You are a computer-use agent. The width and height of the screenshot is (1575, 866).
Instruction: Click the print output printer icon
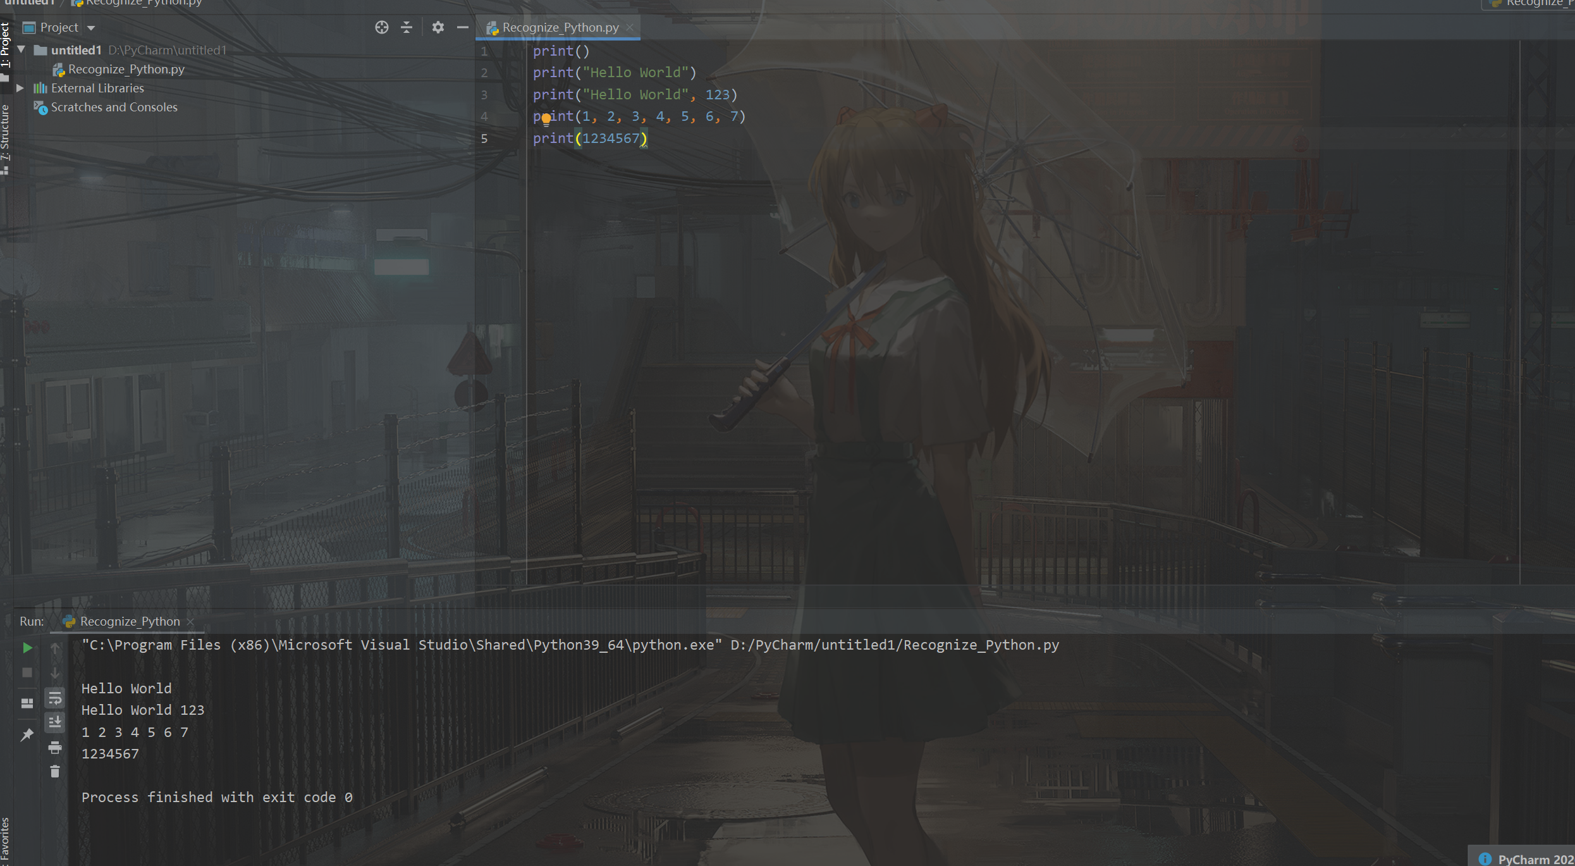(55, 748)
